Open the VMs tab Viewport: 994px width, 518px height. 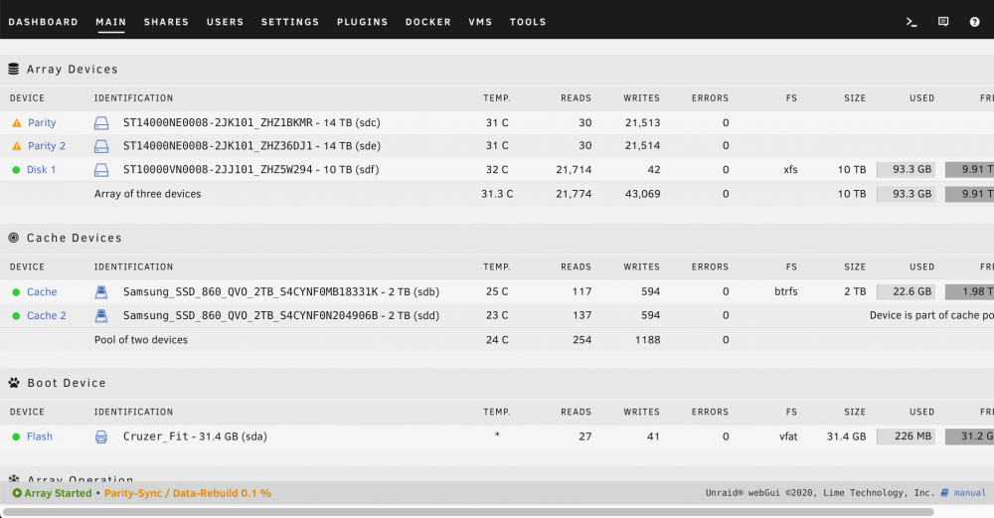click(x=480, y=22)
